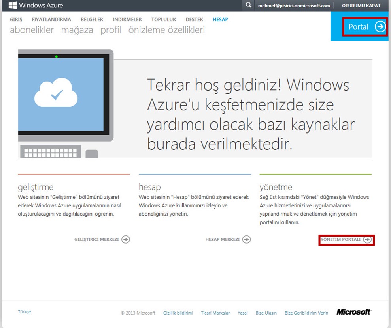Open the GELİŞTİRİCİ MERKEZİ link
The height and width of the screenshot is (328, 391).
click(96, 239)
